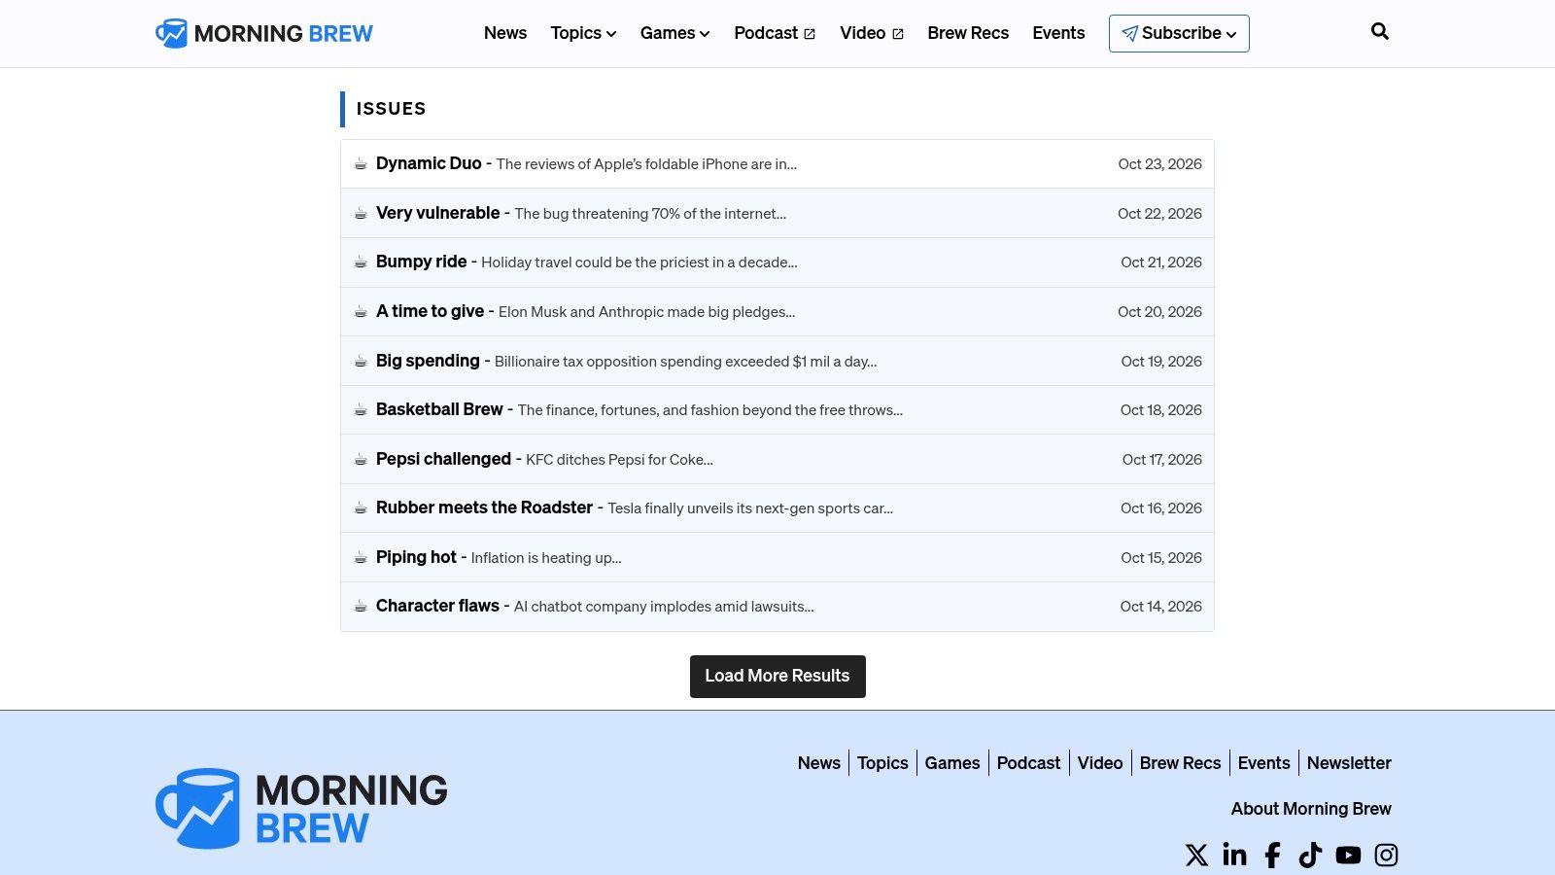Click the Load More Results button
Screen dimensions: 1555x875
[777, 676]
